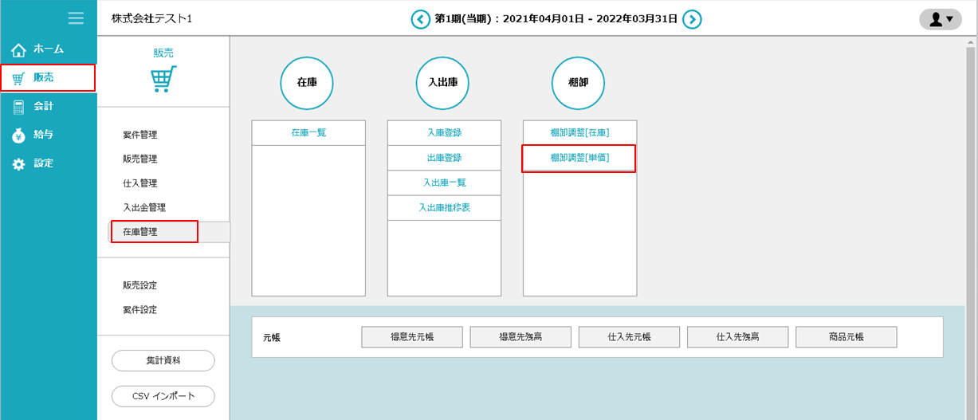Select the 会計 calculator icon

19,106
